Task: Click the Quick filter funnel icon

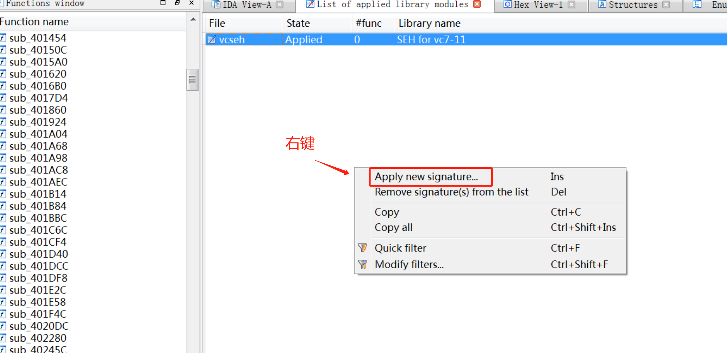Action: [363, 248]
